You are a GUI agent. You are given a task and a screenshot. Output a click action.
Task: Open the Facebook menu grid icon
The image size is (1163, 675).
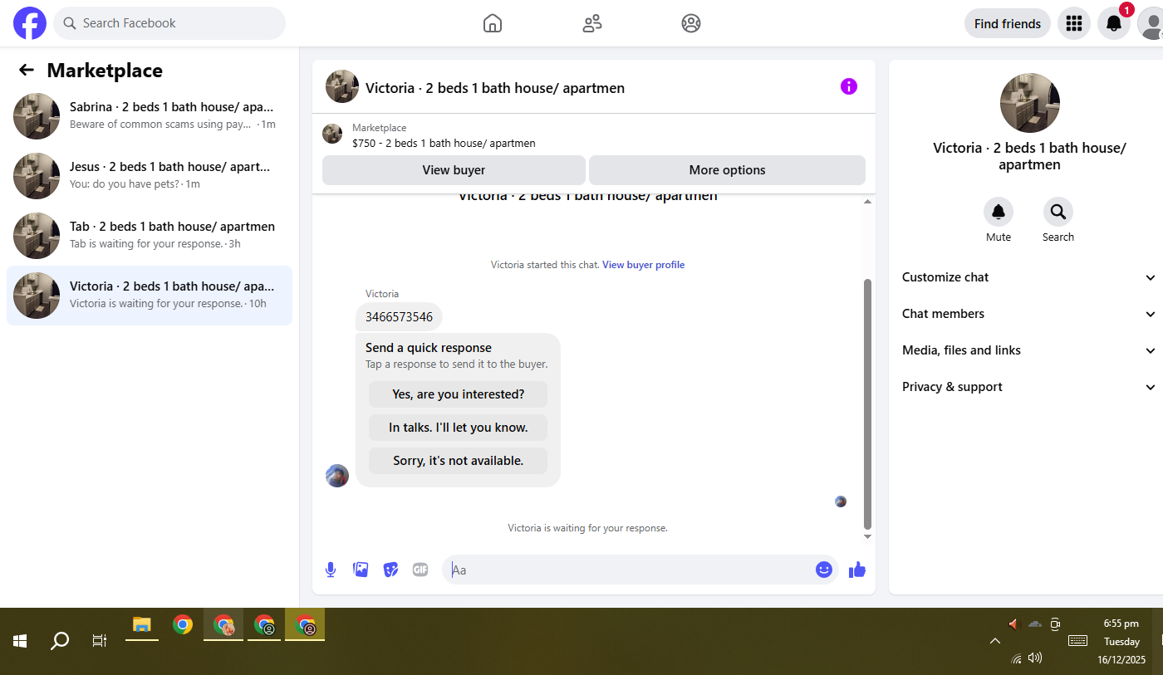pos(1073,23)
